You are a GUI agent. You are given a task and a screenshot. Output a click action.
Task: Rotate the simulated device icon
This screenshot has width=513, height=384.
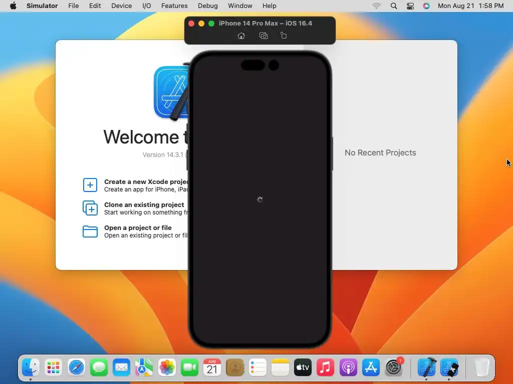pos(284,35)
